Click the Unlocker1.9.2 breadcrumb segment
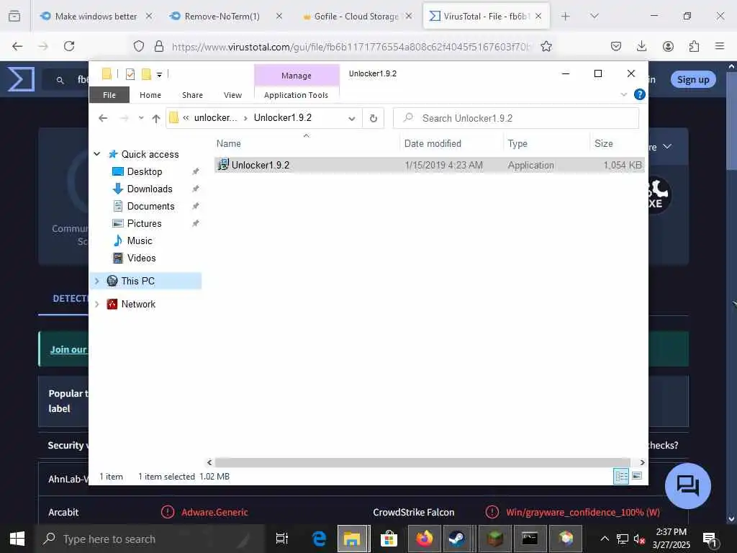Screen dimensions: 737x553 [x=282, y=117]
